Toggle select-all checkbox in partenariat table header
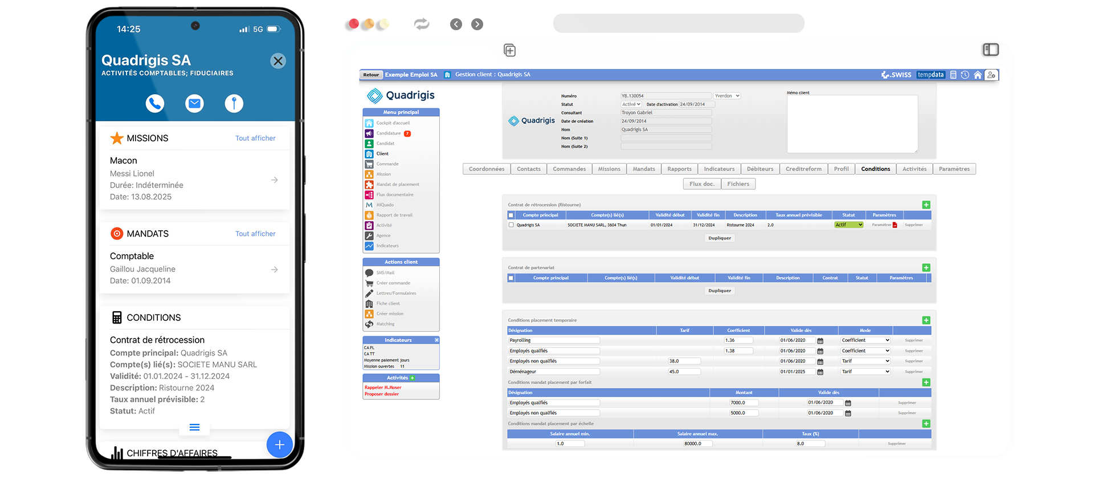This screenshot has height=478, width=1094. tap(511, 278)
